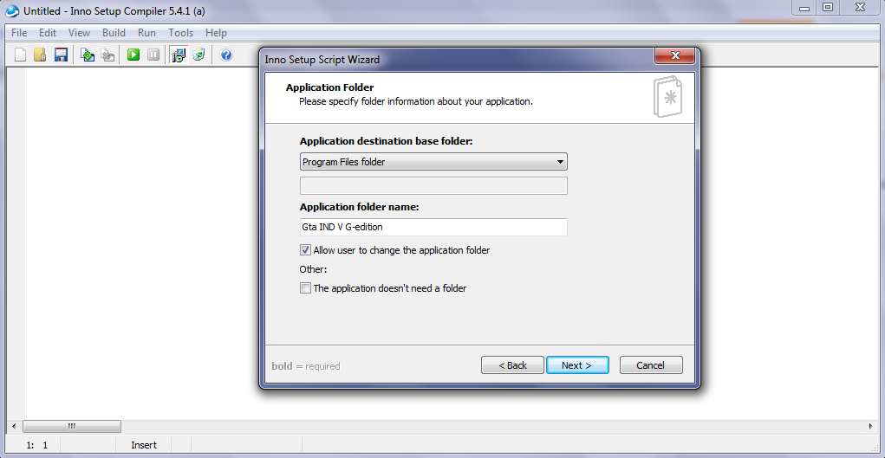
Task: Open the Program Files folder dropdown
Action: [x=433, y=162]
